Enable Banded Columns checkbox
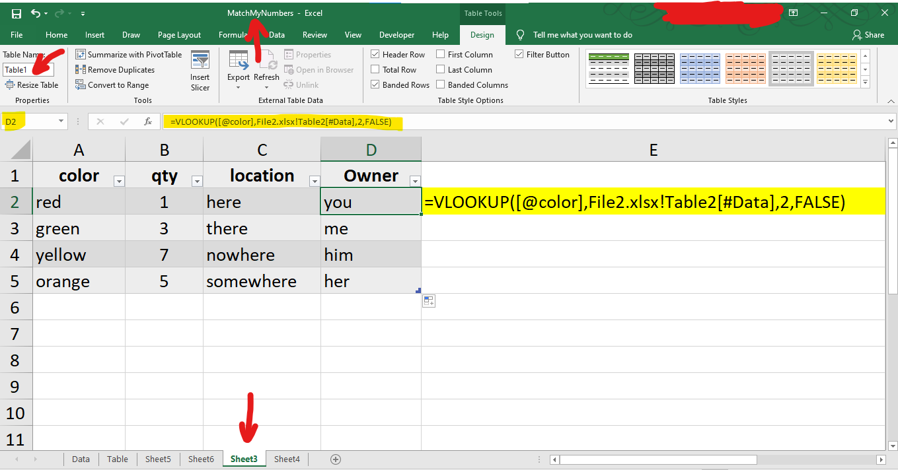 [441, 85]
